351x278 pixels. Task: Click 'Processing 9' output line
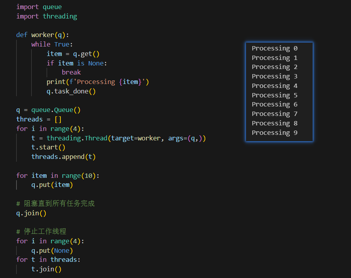(274, 133)
